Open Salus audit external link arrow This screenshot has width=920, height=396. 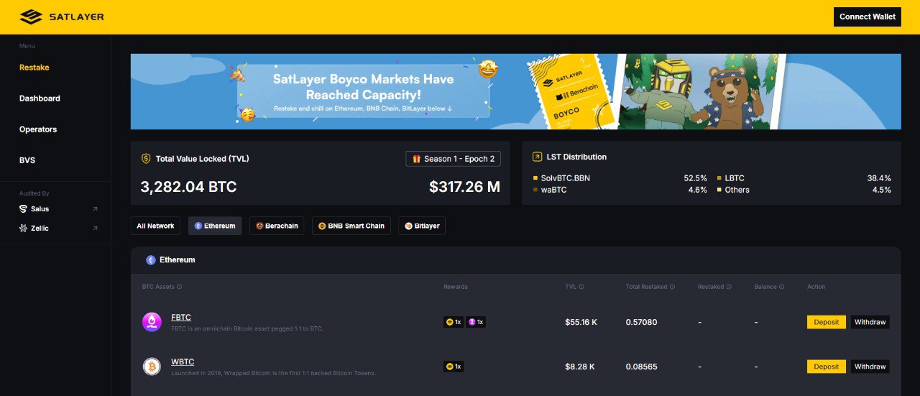95,209
